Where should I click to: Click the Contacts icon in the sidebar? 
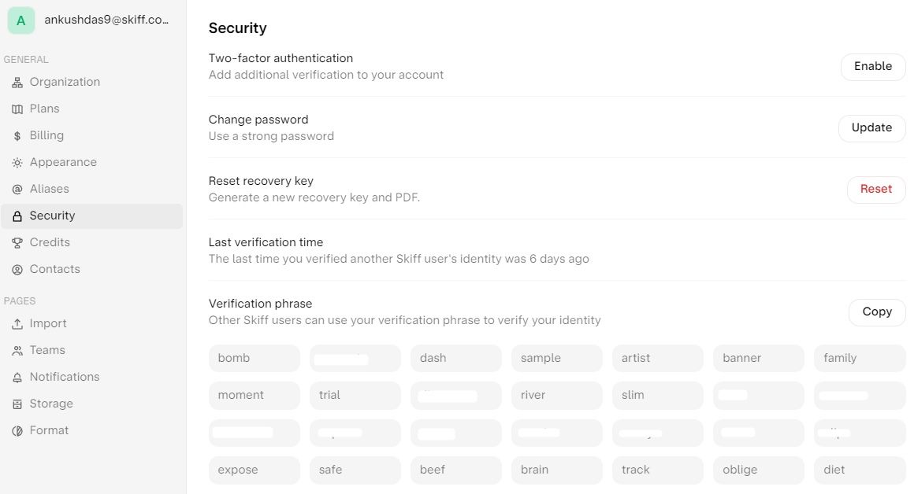[17, 269]
